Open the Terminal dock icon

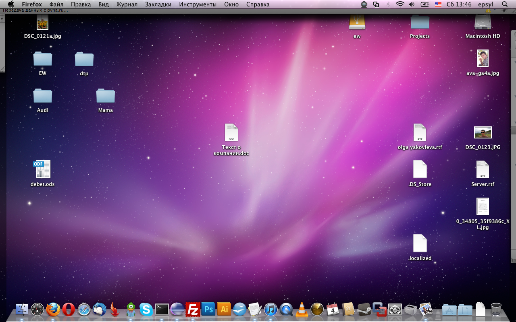click(x=162, y=310)
